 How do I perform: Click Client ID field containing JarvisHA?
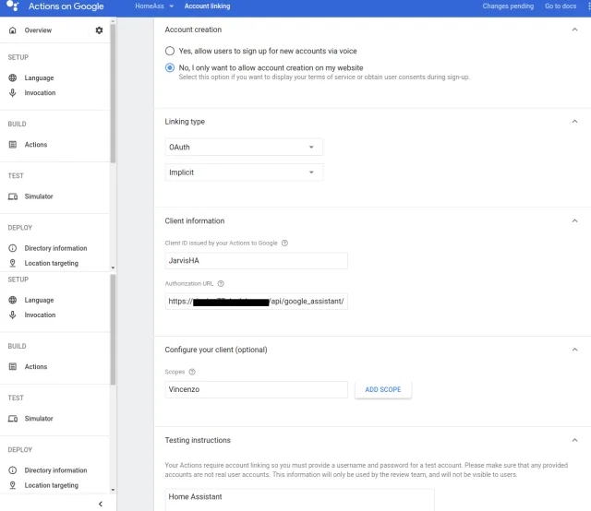[x=257, y=261]
